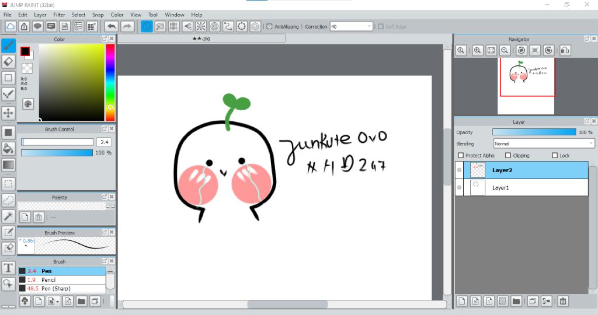Open the Window menu
The height and width of the screenshot is (315, 598).
tap(175, 15)
